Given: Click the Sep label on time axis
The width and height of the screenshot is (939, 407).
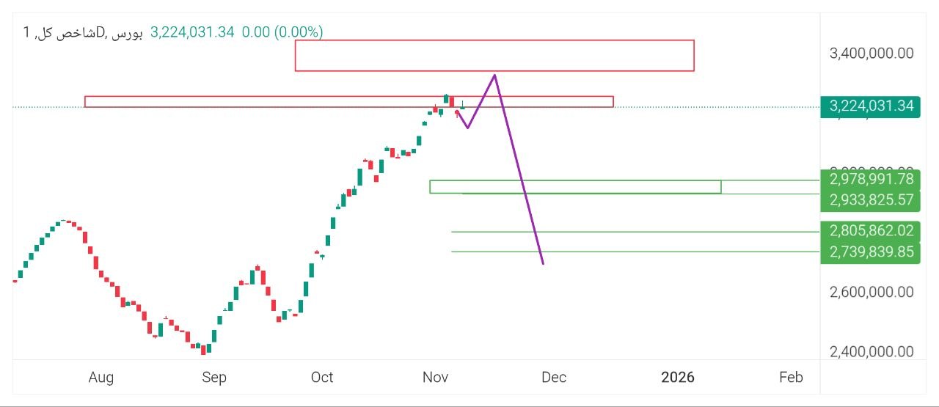Looking at the screenshot, I should coord(214,378).
